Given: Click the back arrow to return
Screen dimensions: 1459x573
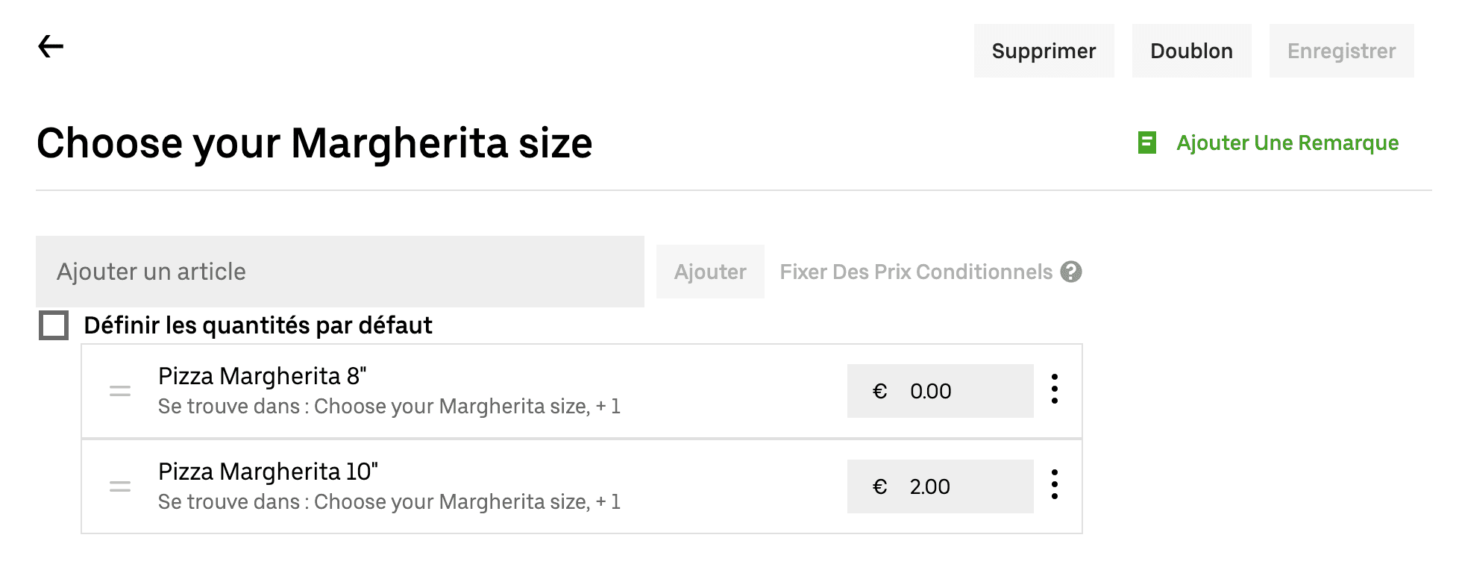Looking at the screenshot, I should click(x=49, y=46).
